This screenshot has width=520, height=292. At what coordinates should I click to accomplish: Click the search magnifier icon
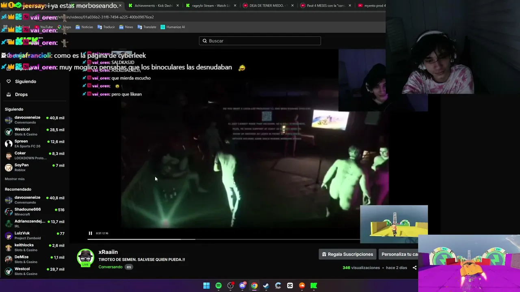(x=205, y=41)
